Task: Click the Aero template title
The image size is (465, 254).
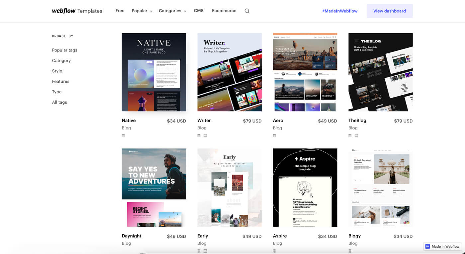Action: (278, 121)
